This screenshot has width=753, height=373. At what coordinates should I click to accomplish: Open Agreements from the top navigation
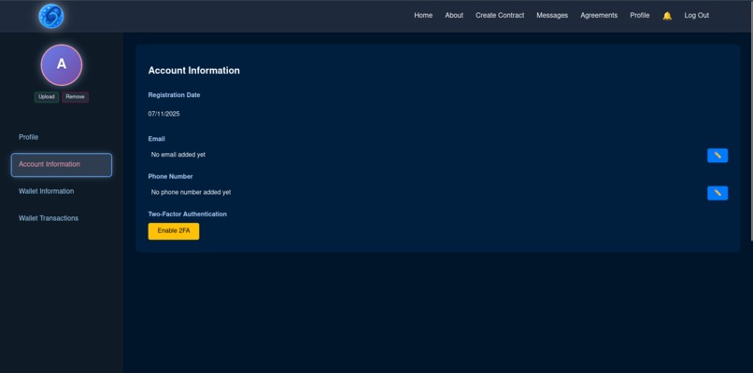[599, 15]
